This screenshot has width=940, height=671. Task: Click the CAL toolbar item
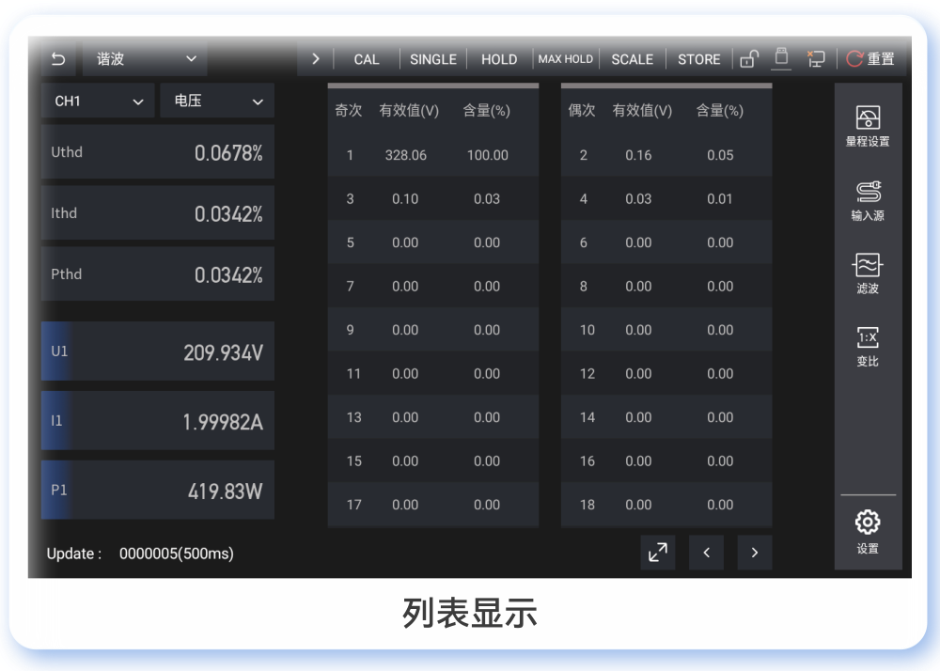366,58
